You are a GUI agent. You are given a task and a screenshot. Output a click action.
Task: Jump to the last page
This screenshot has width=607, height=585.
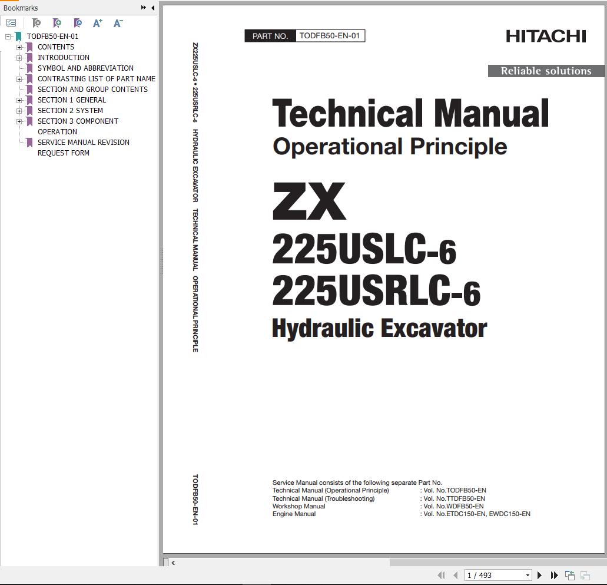554,575
